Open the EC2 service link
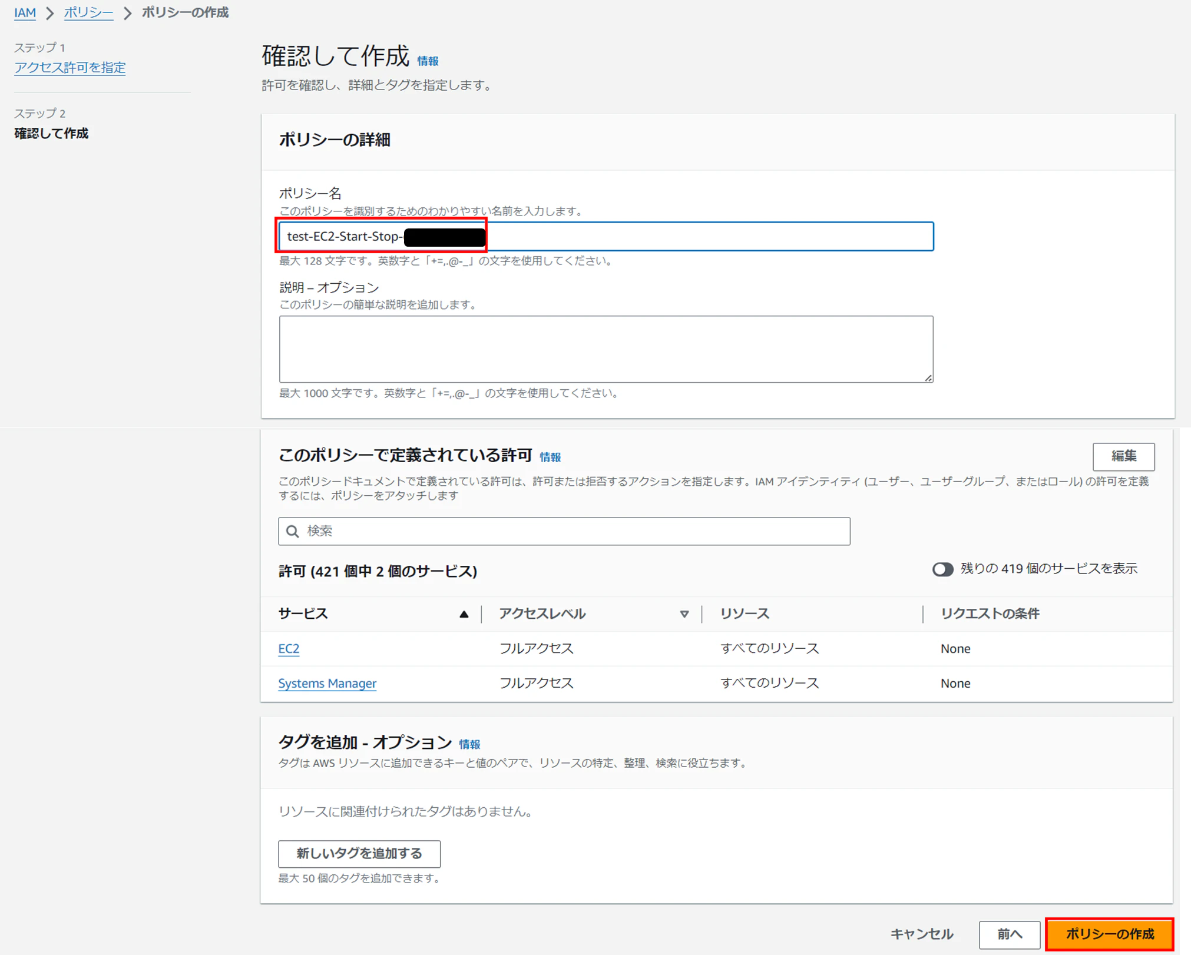Image resolution: width=1191 pixels, height=955 pixels. point(289,649)
